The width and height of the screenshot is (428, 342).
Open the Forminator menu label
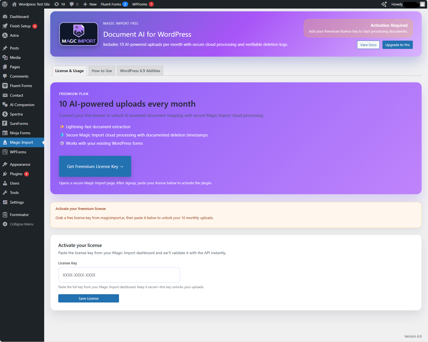coord(19,215)
